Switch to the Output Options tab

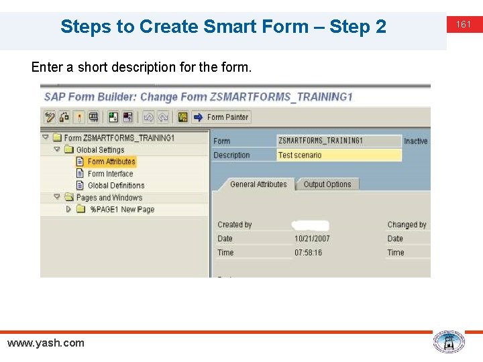[327, 184]
